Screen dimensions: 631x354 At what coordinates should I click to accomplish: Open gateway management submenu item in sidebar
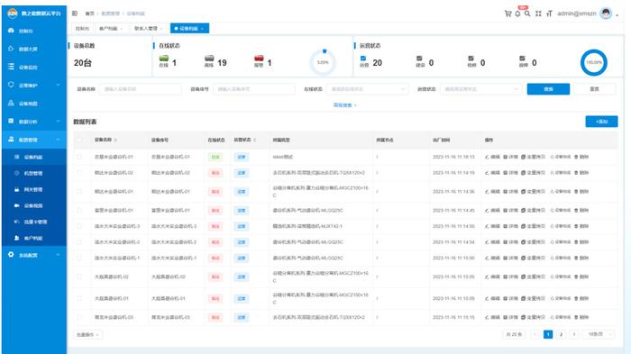tap(34, 189)
